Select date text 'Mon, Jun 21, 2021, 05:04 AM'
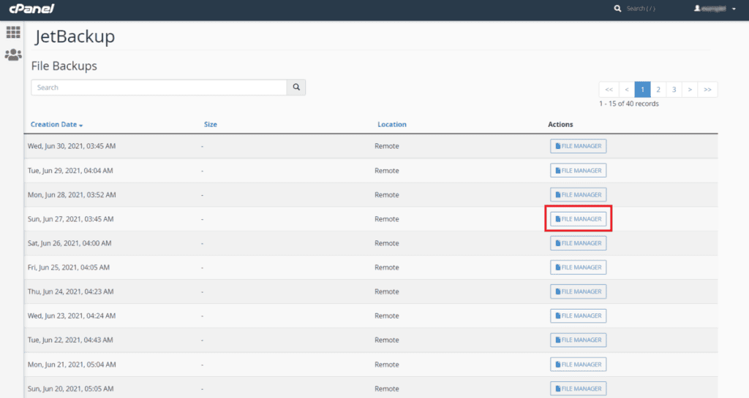 pyautogui.click(x=72, y=364)
